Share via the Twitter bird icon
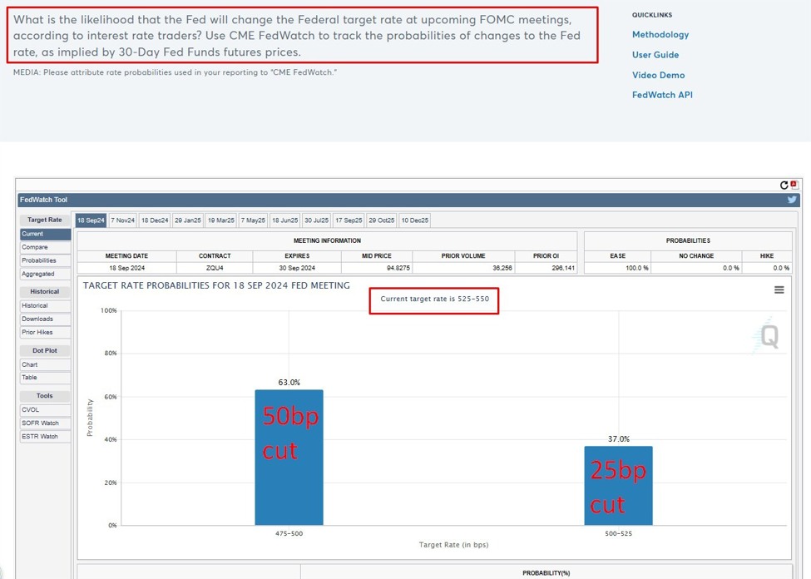Viewport: 811px width, 579px height. point(792,200)
